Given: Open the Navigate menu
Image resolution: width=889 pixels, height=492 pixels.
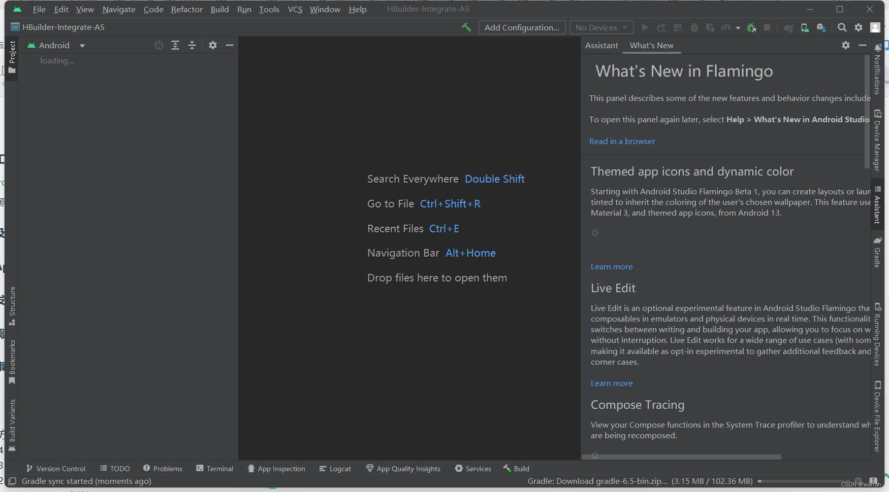Looking at the screenshot, I should tap(119, 9).
